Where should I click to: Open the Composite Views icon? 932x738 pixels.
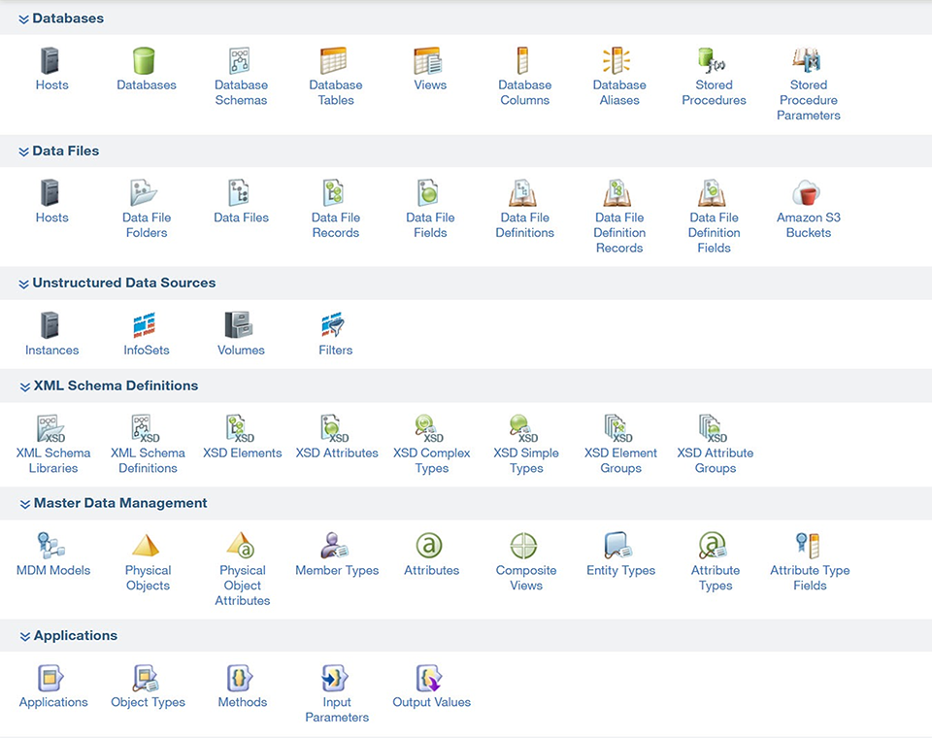(x=523, y=546)
